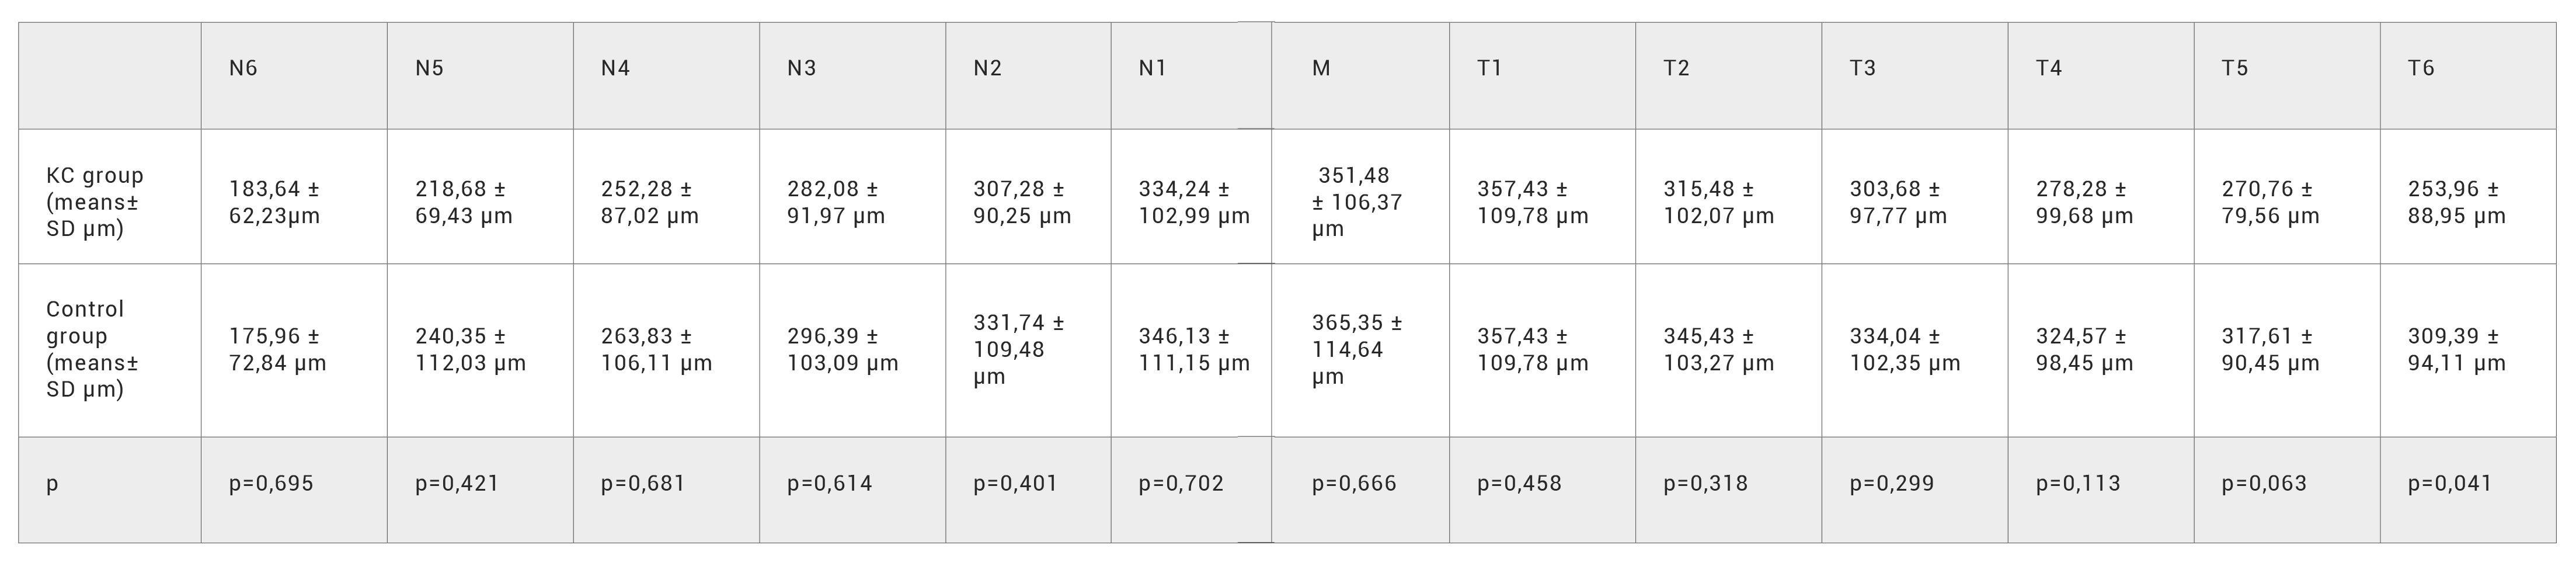Click the 351,48 ± 106,37 µm cell
The width and height of the screenshot is (2576, 566).
(x=1361, y=197)
